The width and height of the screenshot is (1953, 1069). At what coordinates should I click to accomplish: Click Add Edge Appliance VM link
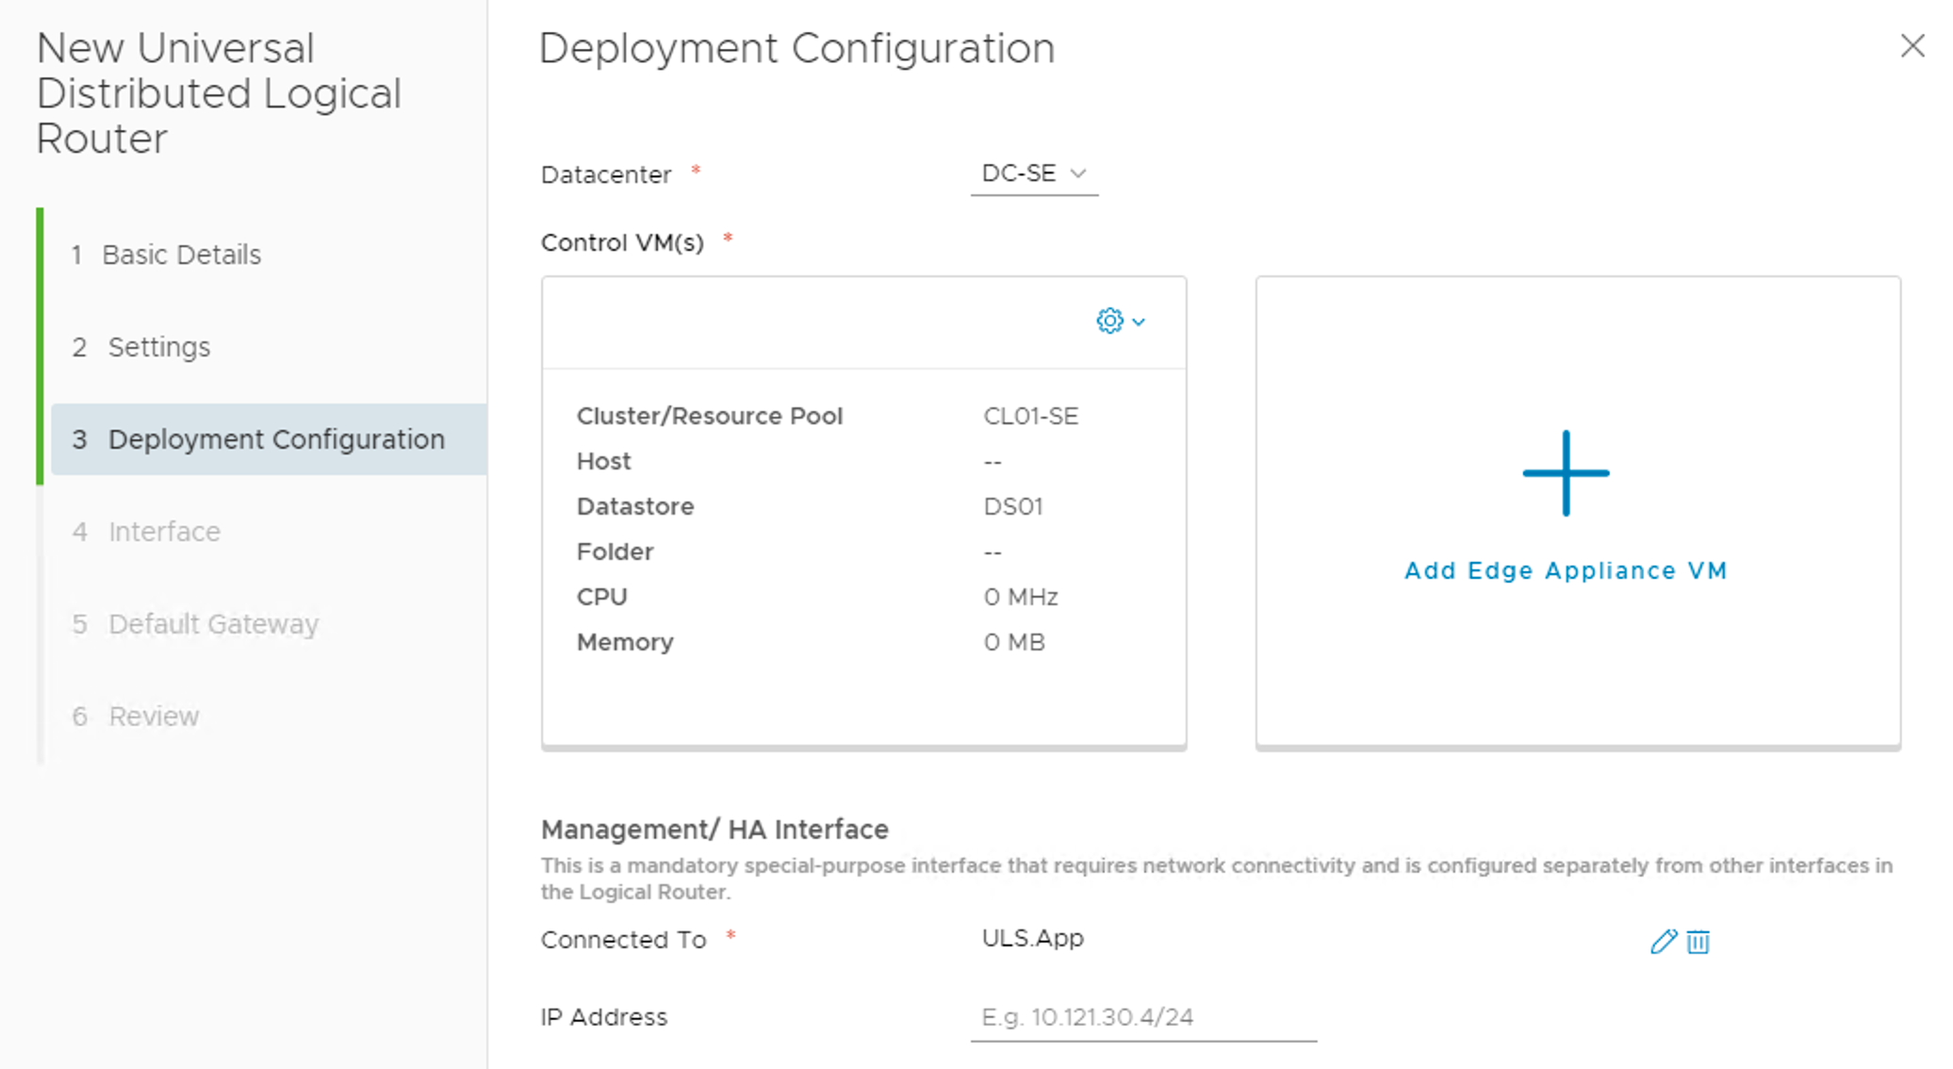(1566, 570)
